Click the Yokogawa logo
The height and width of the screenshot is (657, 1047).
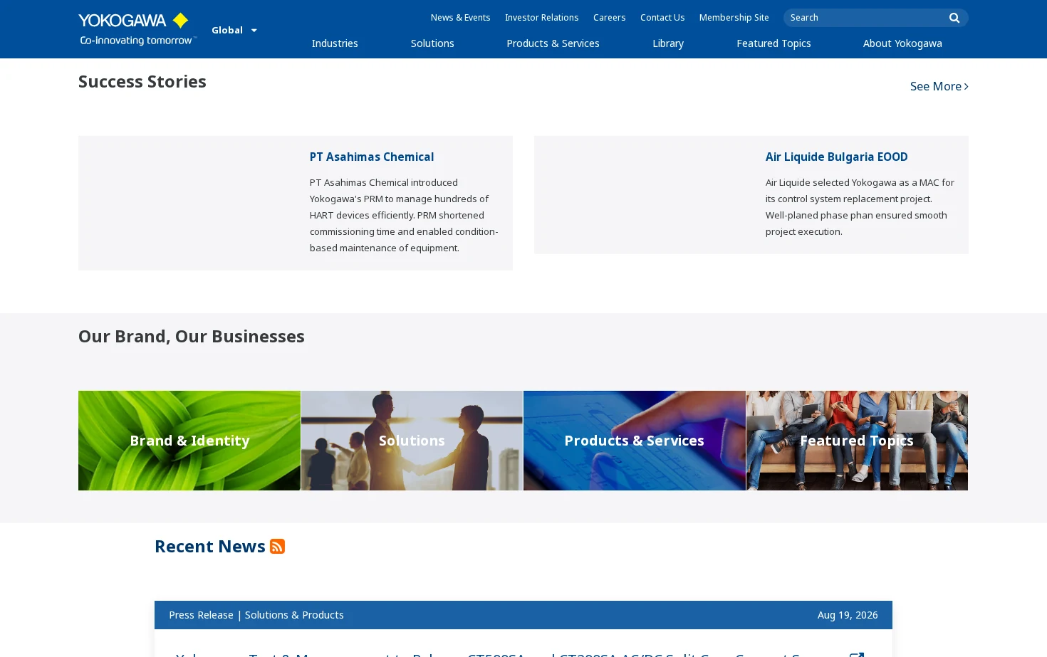pyautogui.click(x=137, y=29)
